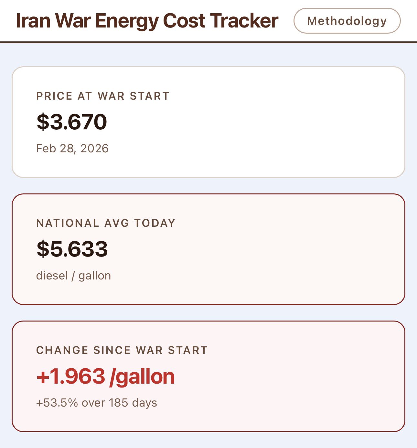Click the Feb 28, 2026 date text

pos(72,148)
